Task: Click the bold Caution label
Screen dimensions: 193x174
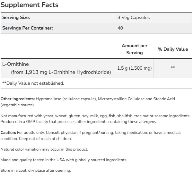Action: click(8, 132)
